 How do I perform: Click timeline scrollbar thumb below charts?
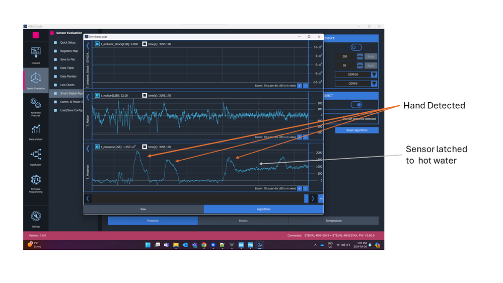tap(306, 198)
